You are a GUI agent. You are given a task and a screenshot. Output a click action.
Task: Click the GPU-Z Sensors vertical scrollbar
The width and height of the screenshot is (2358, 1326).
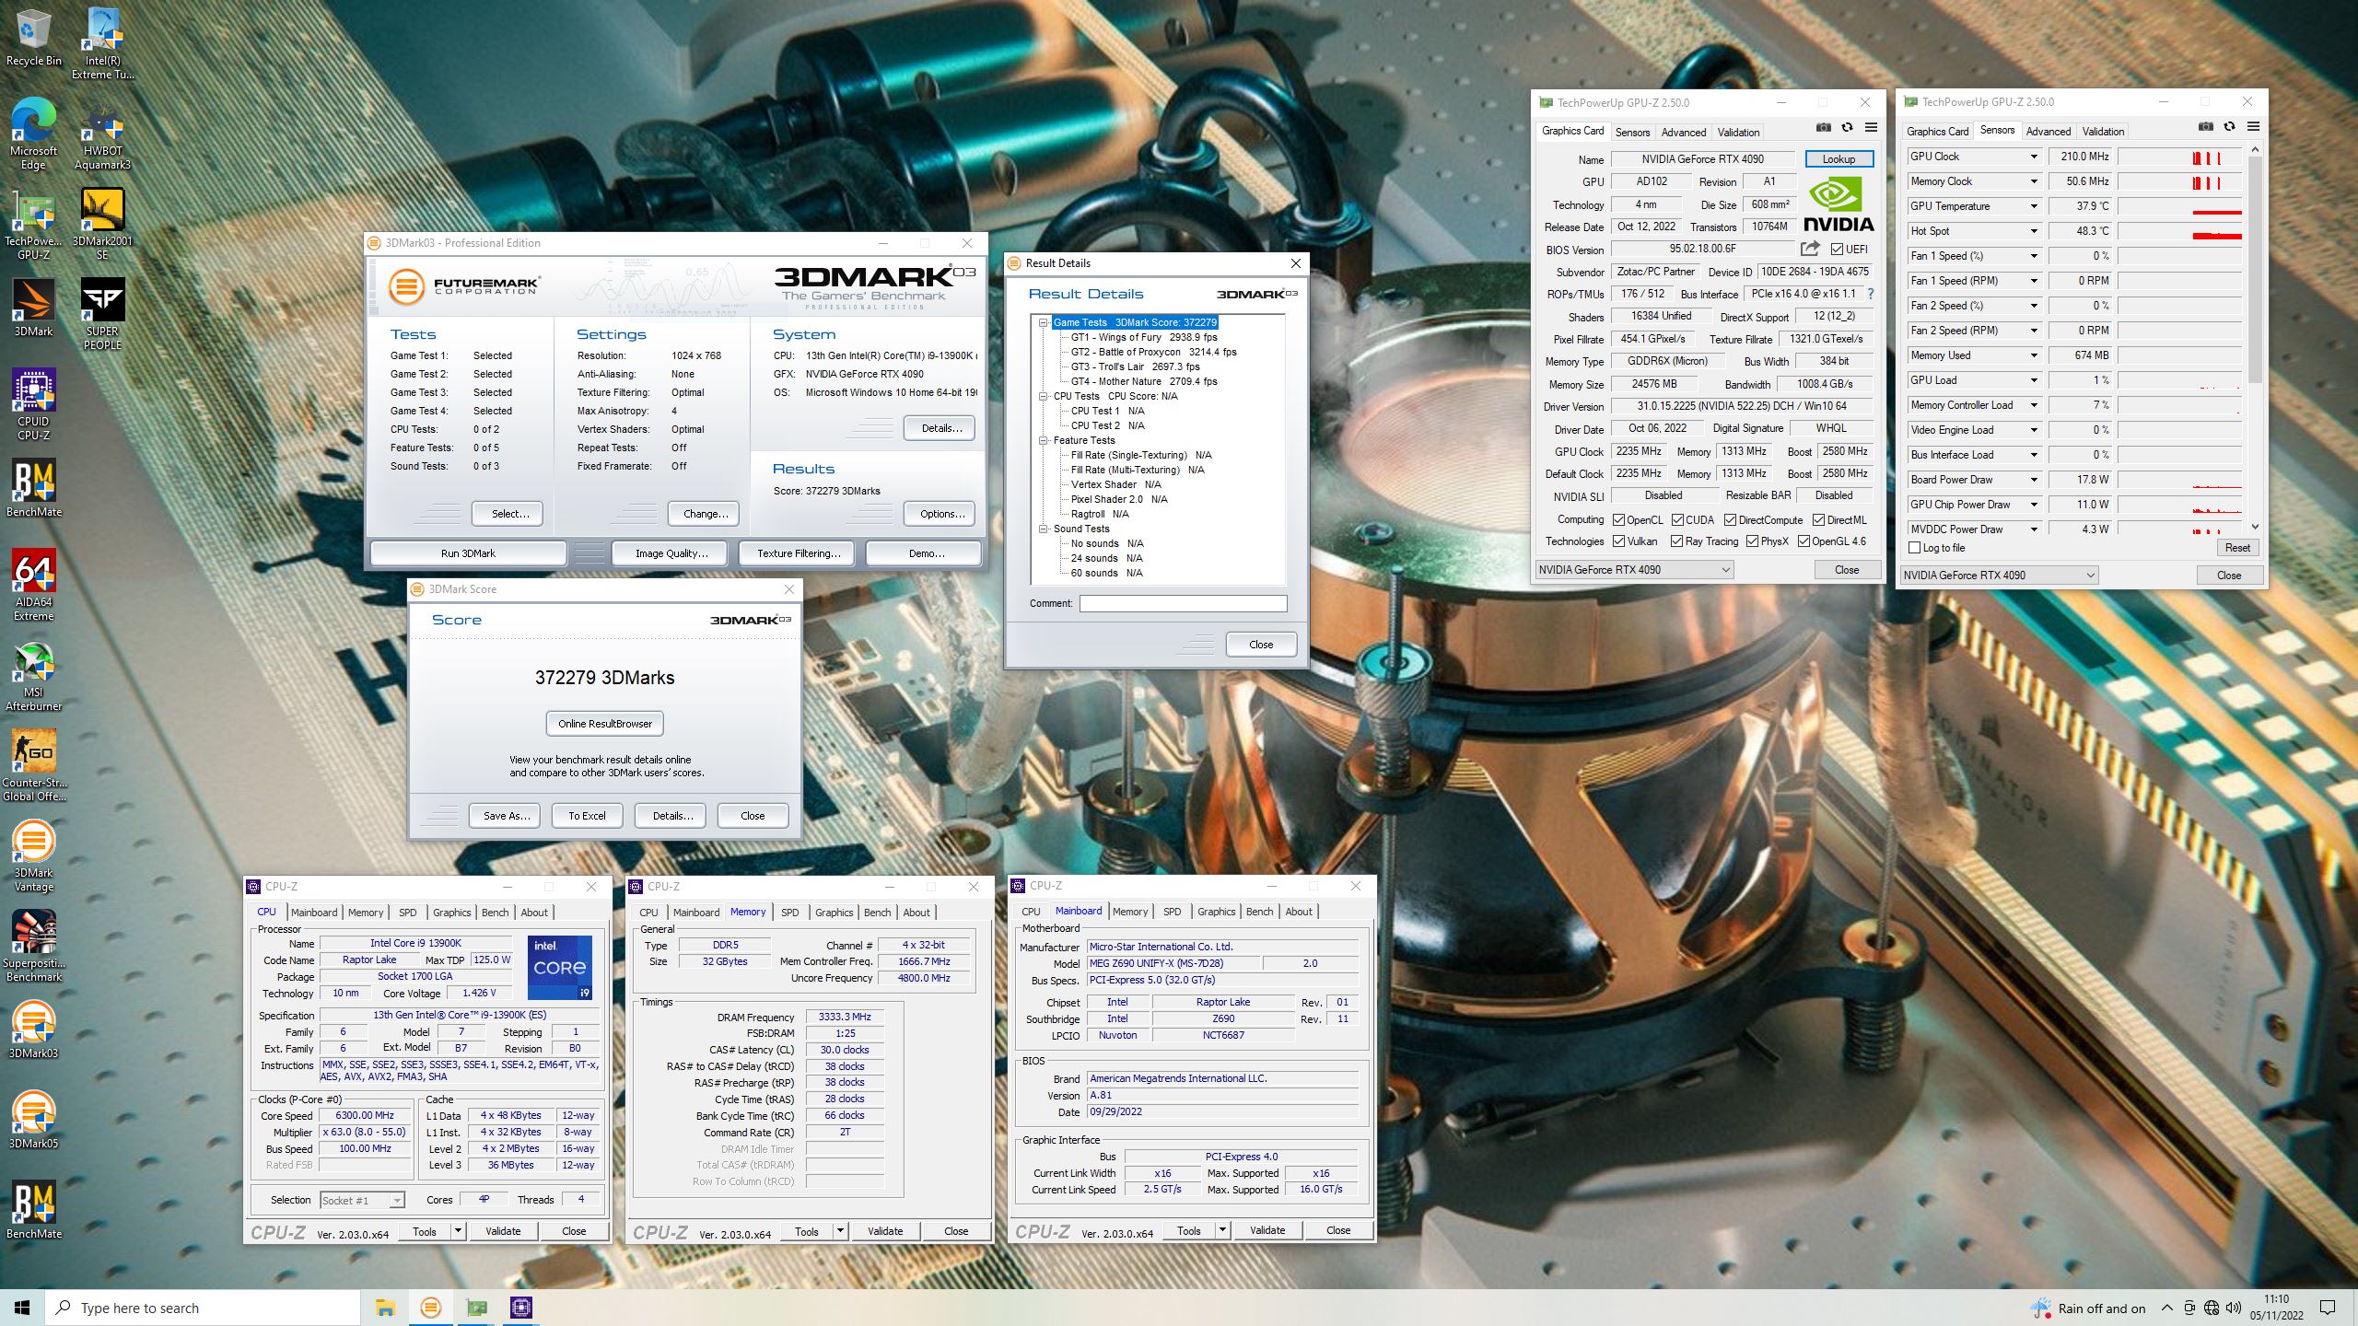[x=2255, y=339]
